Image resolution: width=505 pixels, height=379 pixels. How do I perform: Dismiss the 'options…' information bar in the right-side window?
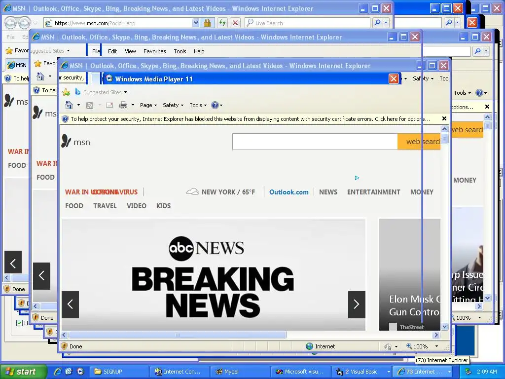pyautogui.click(x=487, y=107)
